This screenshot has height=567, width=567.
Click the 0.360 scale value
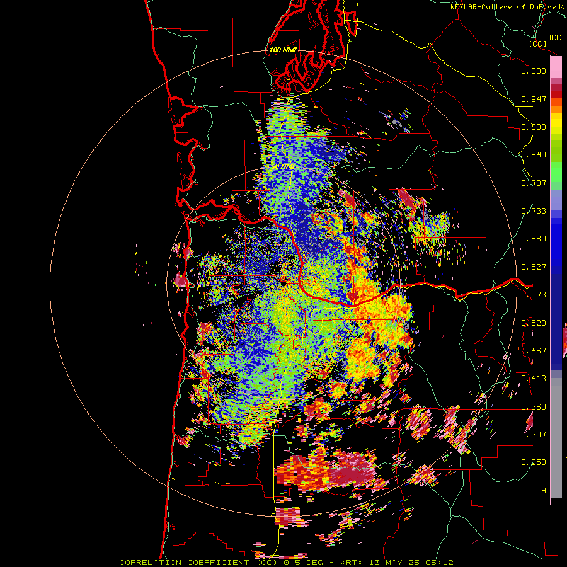pyautogui.click(x=534, y=407)
